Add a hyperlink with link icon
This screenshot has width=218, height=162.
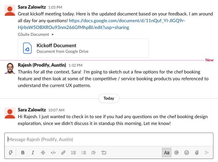[x=63, y=152]
